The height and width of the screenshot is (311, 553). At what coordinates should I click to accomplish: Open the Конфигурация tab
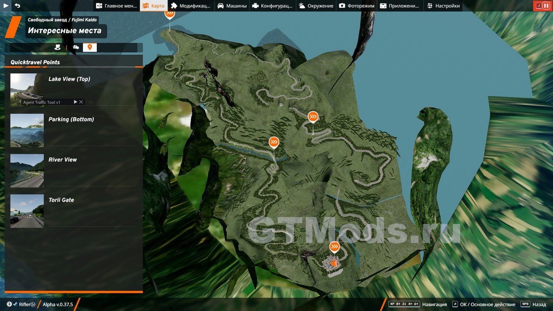coord(272,6)
